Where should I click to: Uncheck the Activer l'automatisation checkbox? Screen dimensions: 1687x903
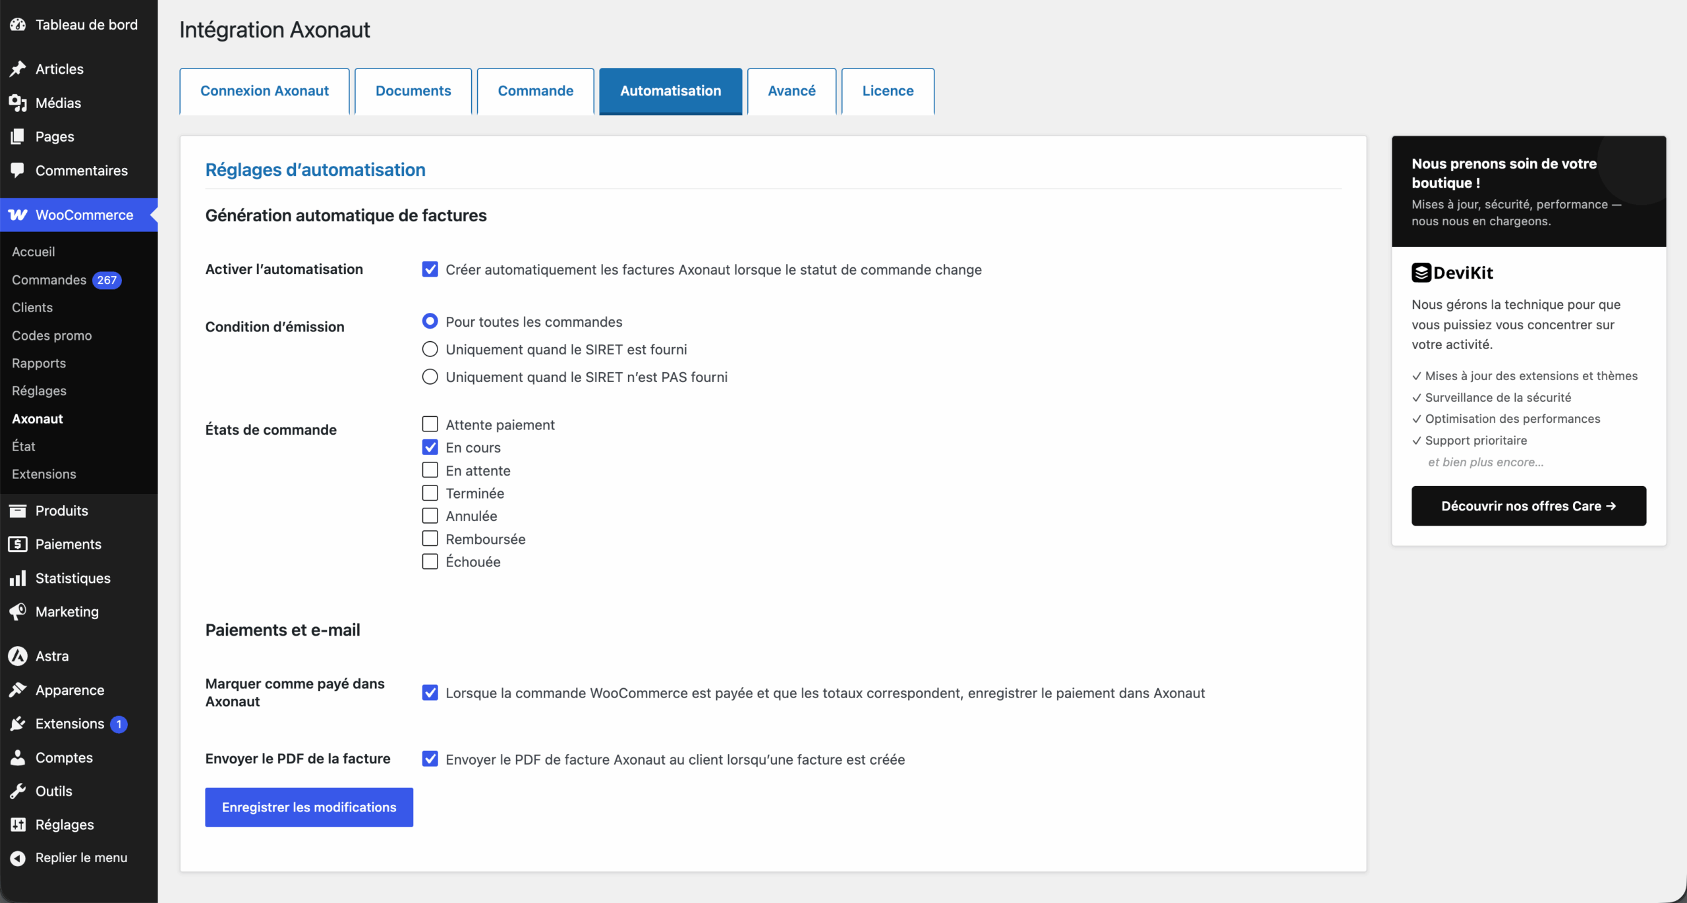430,269
